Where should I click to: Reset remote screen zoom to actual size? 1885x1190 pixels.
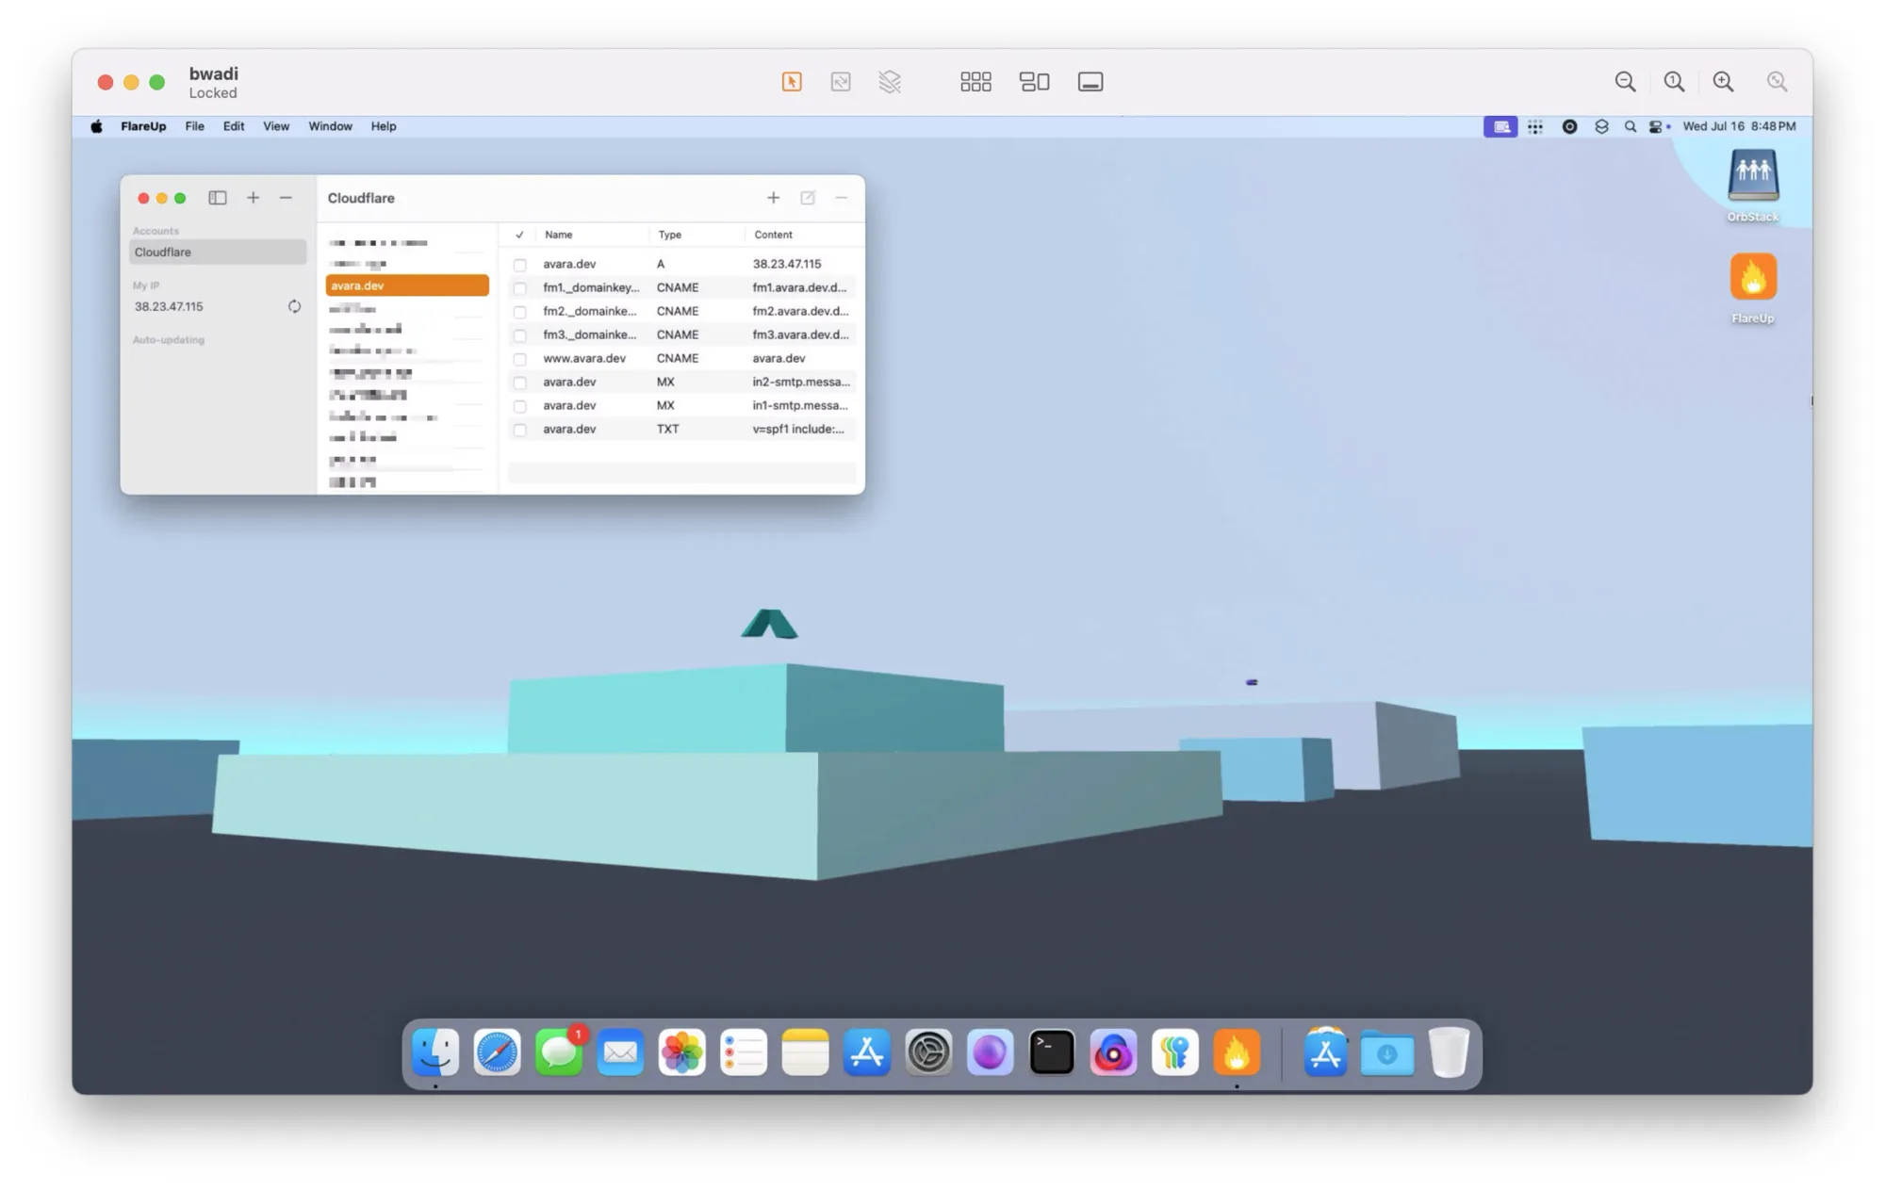point(1674,82)
